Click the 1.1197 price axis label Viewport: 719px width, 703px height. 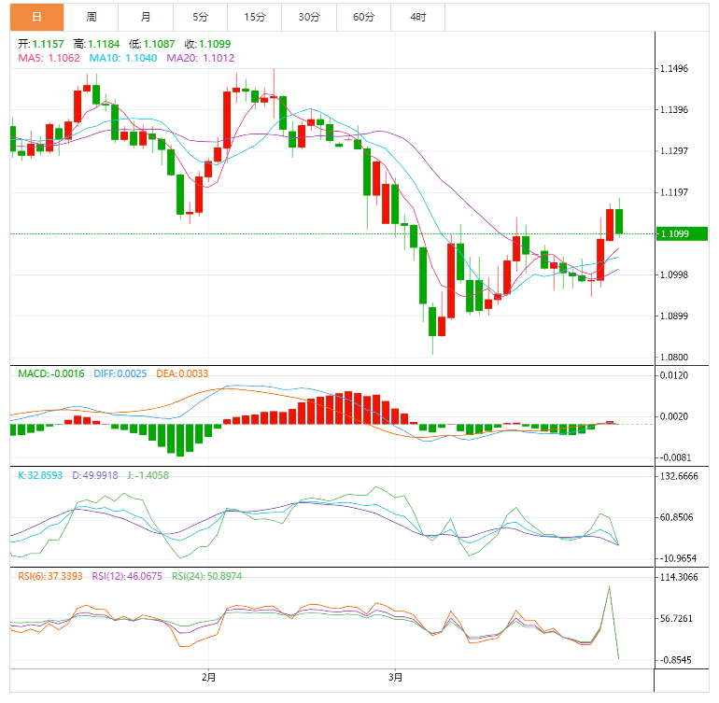(674, 192)
